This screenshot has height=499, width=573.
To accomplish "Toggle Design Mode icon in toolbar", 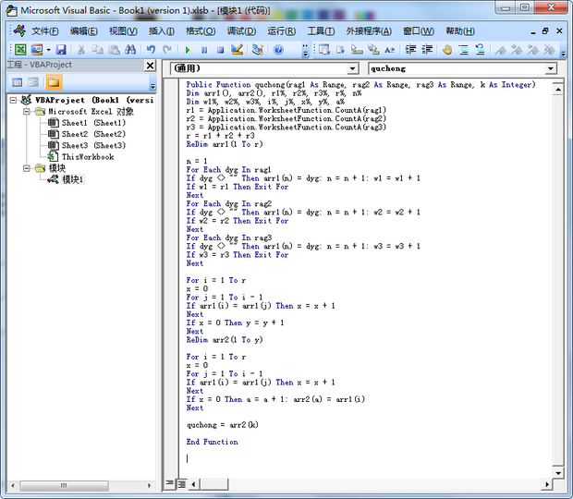I will coord(238,49).
